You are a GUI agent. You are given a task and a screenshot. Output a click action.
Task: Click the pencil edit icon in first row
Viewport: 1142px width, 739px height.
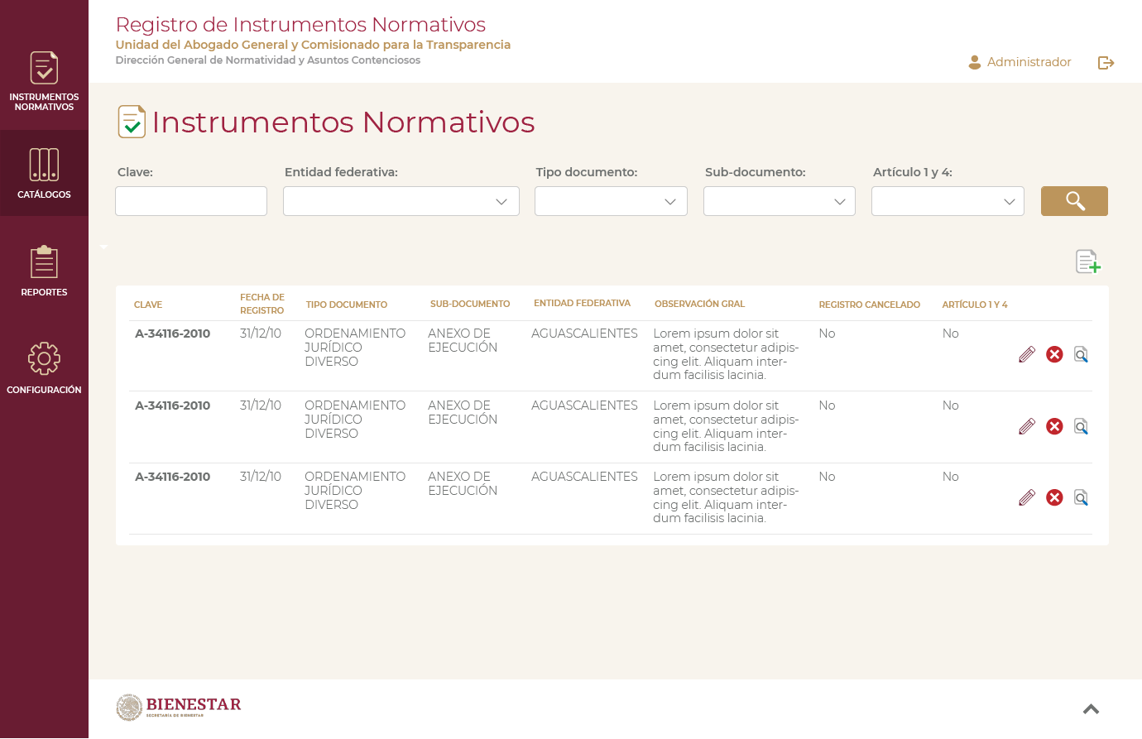click(x=1027, y=355)
